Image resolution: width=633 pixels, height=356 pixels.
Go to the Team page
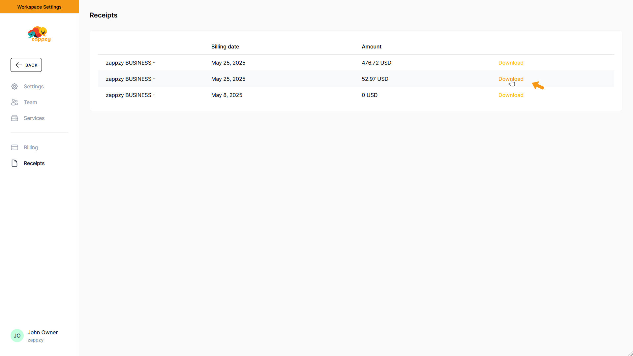click(x=30, y=102)
